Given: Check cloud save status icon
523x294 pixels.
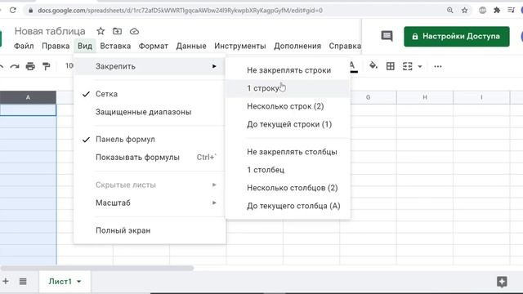Looking at the screenshot, I should (134, 31).
